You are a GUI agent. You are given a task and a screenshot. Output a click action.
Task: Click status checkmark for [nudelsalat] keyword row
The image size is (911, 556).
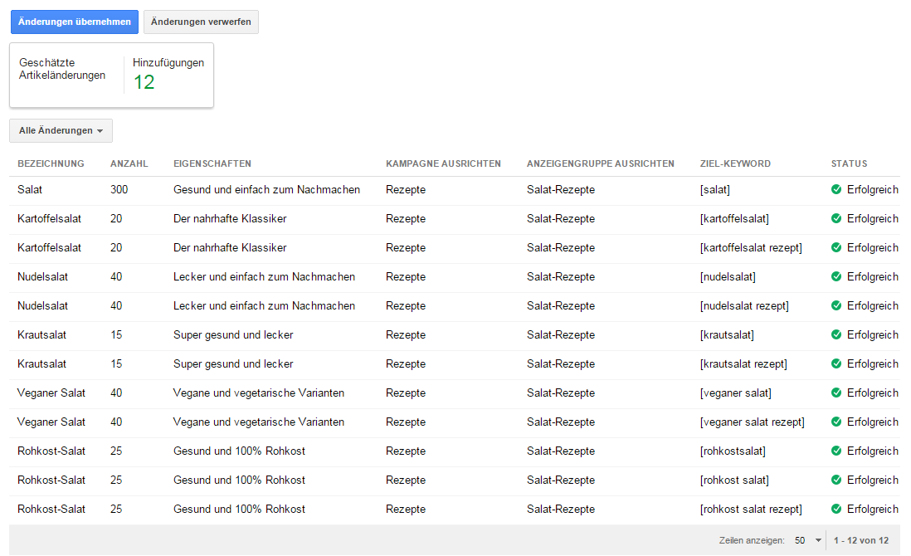tap(836, 277)
